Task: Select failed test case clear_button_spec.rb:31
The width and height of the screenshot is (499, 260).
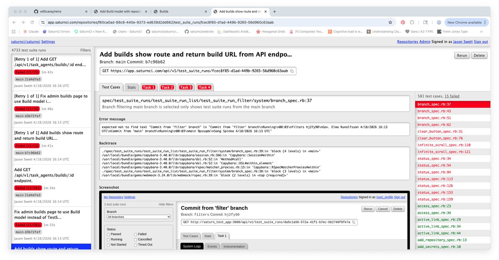Action: 452,131
